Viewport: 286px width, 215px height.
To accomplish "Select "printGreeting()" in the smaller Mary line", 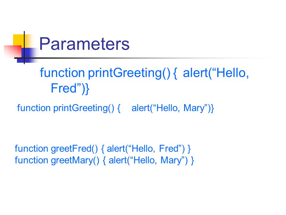I will [83, 108].
